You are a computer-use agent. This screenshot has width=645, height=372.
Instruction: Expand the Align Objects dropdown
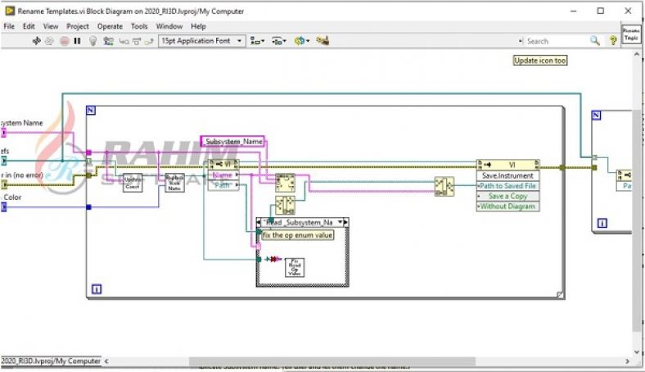pyautogui.click(x=258, y=41)
